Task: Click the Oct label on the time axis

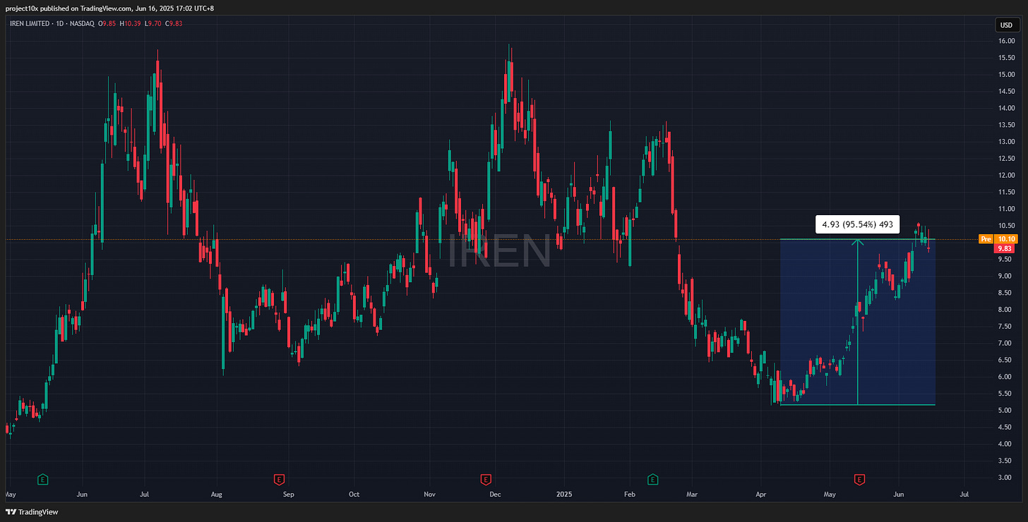Action: 354,495
